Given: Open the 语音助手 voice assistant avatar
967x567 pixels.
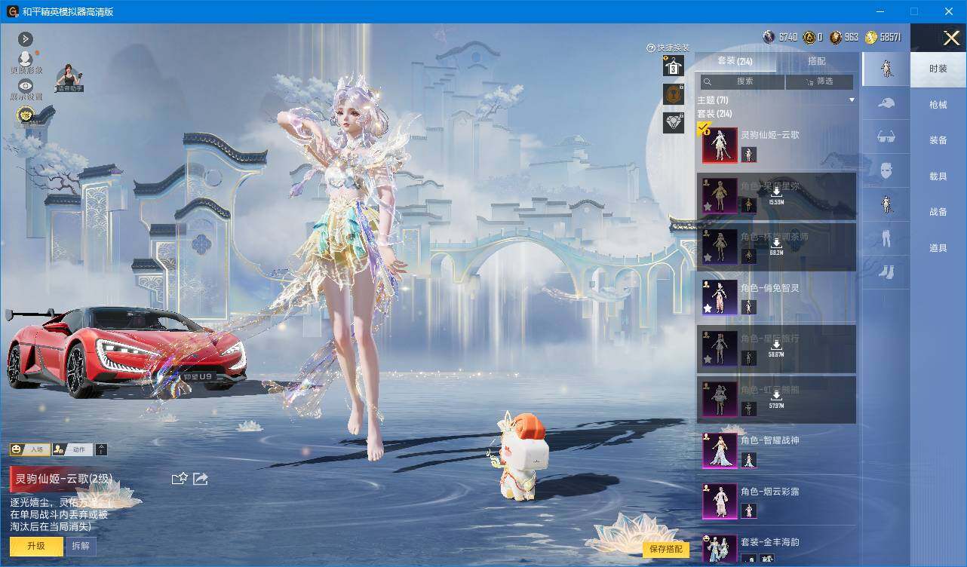Looking at the screenshot, I should tap(69, 78).
